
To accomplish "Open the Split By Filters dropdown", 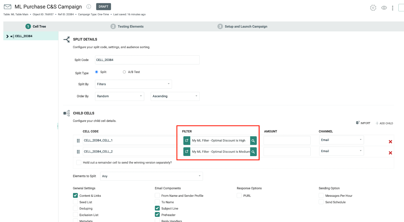I will 133,84.
